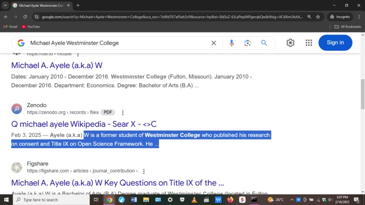Click the Figshare site favicon
This screenshot has height=205, width=365.
(17, 167)
